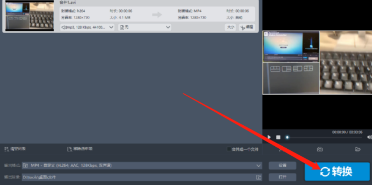Click the 自动 output size value
Screen dimensions: 372x185
tap(239, 18)
